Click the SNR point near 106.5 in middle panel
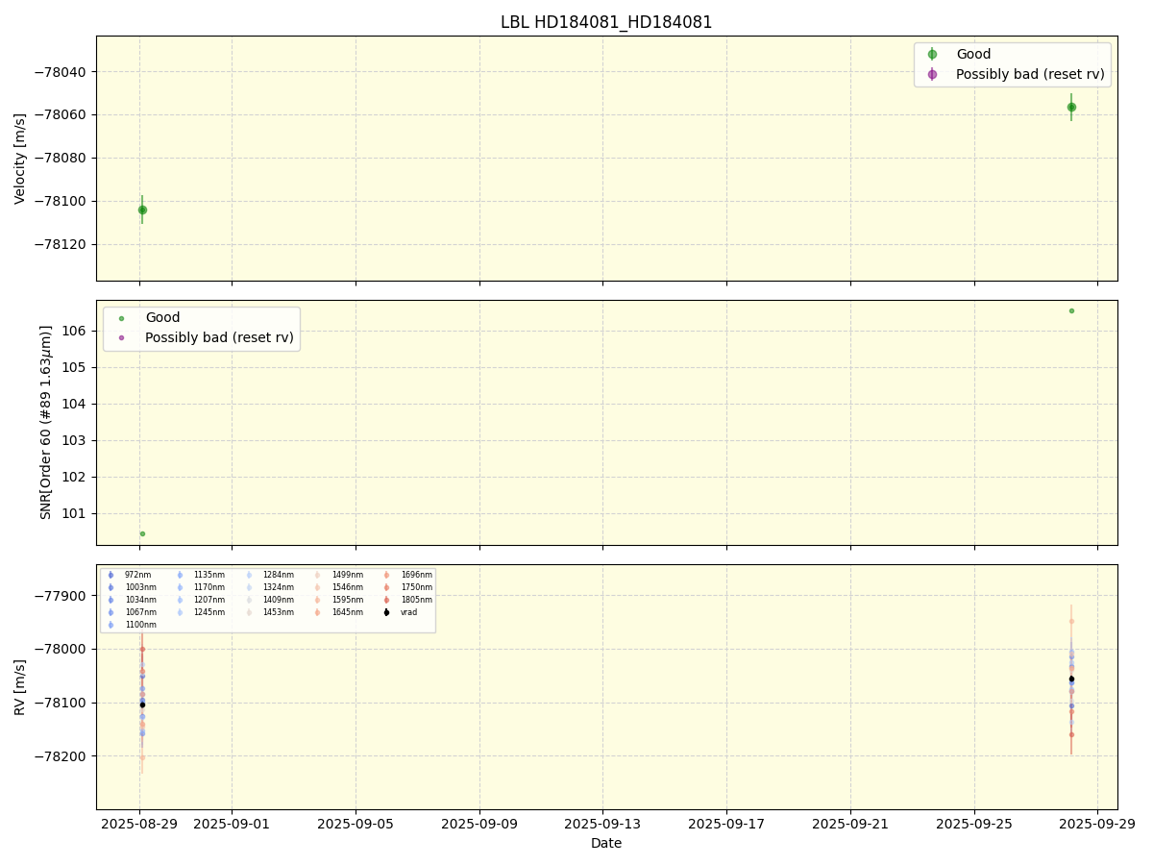This screenshot has height=865, width=1153. point(1071,310)
